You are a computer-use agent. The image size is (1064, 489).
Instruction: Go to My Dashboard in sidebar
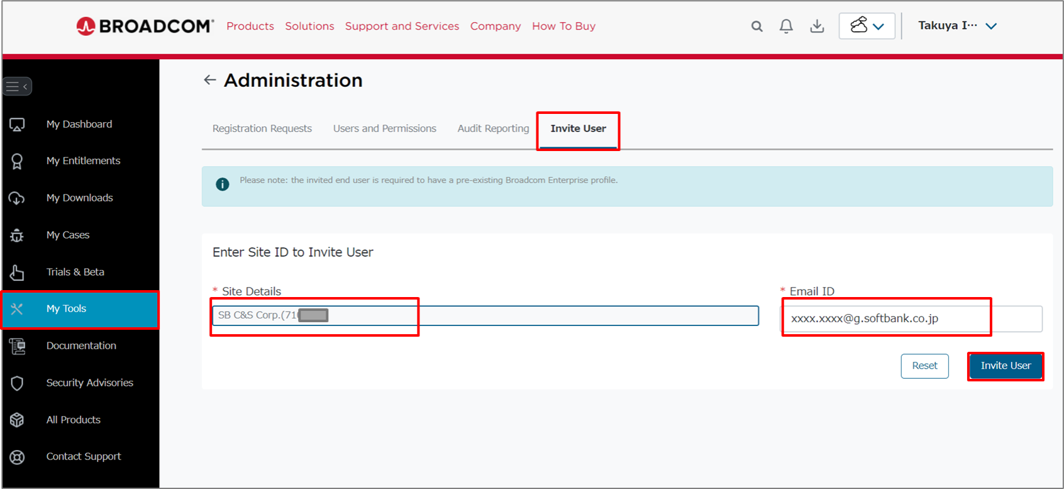coord(79,125)
